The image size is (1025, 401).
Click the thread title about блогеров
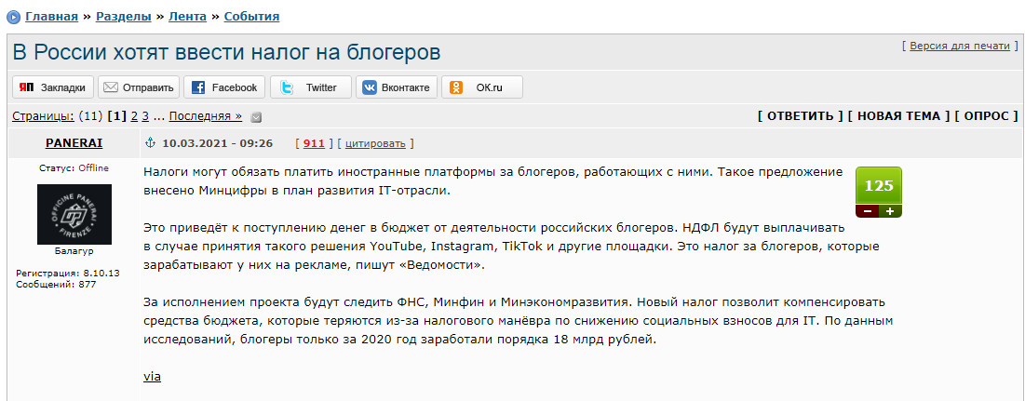[226, 52]
